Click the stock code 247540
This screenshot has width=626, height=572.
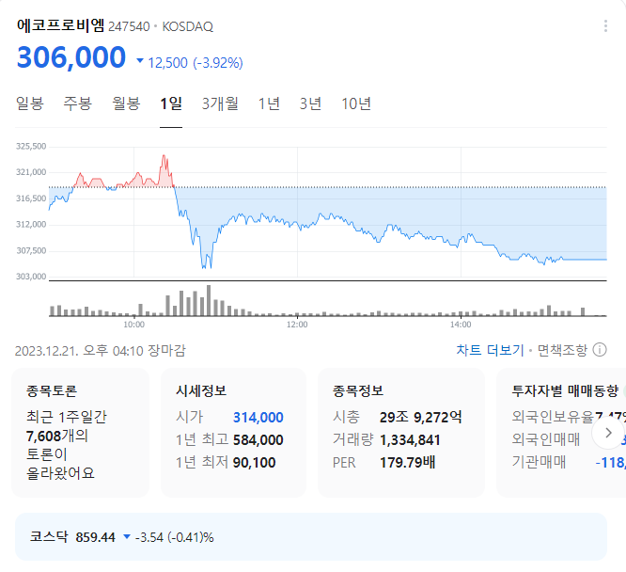[129, 26]
